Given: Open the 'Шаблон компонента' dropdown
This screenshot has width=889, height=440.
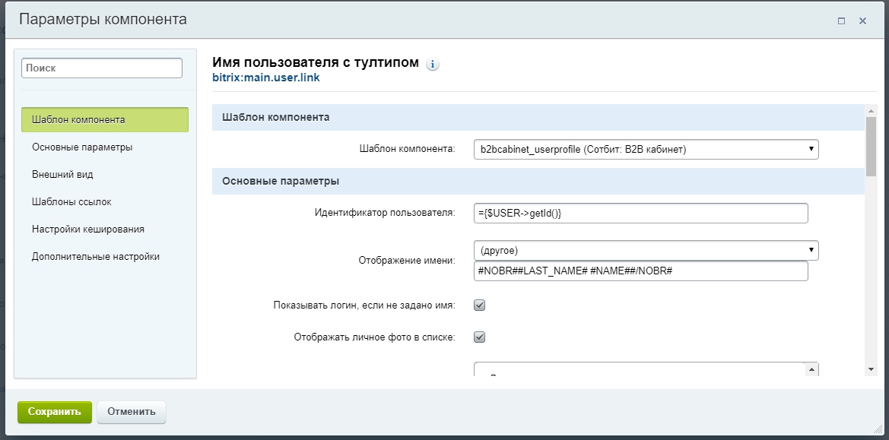Looking at the screenshot, I should pos(646,150).
